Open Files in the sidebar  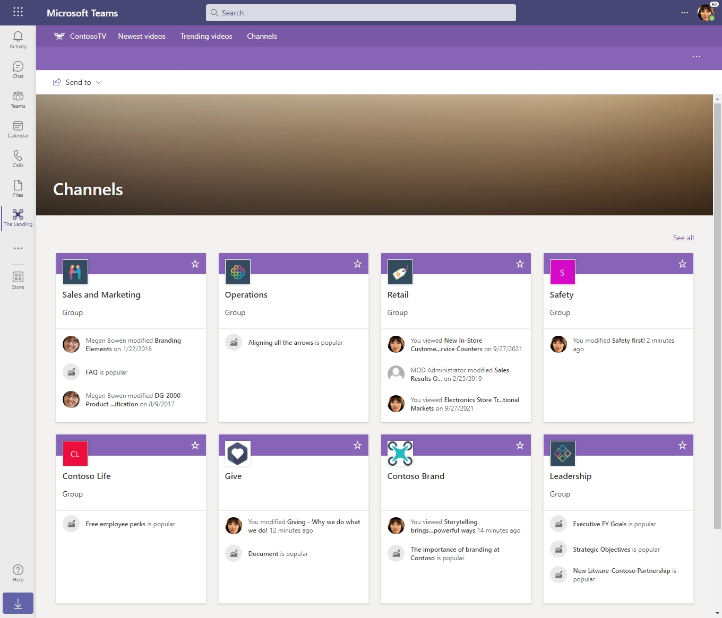coord(18,188)
